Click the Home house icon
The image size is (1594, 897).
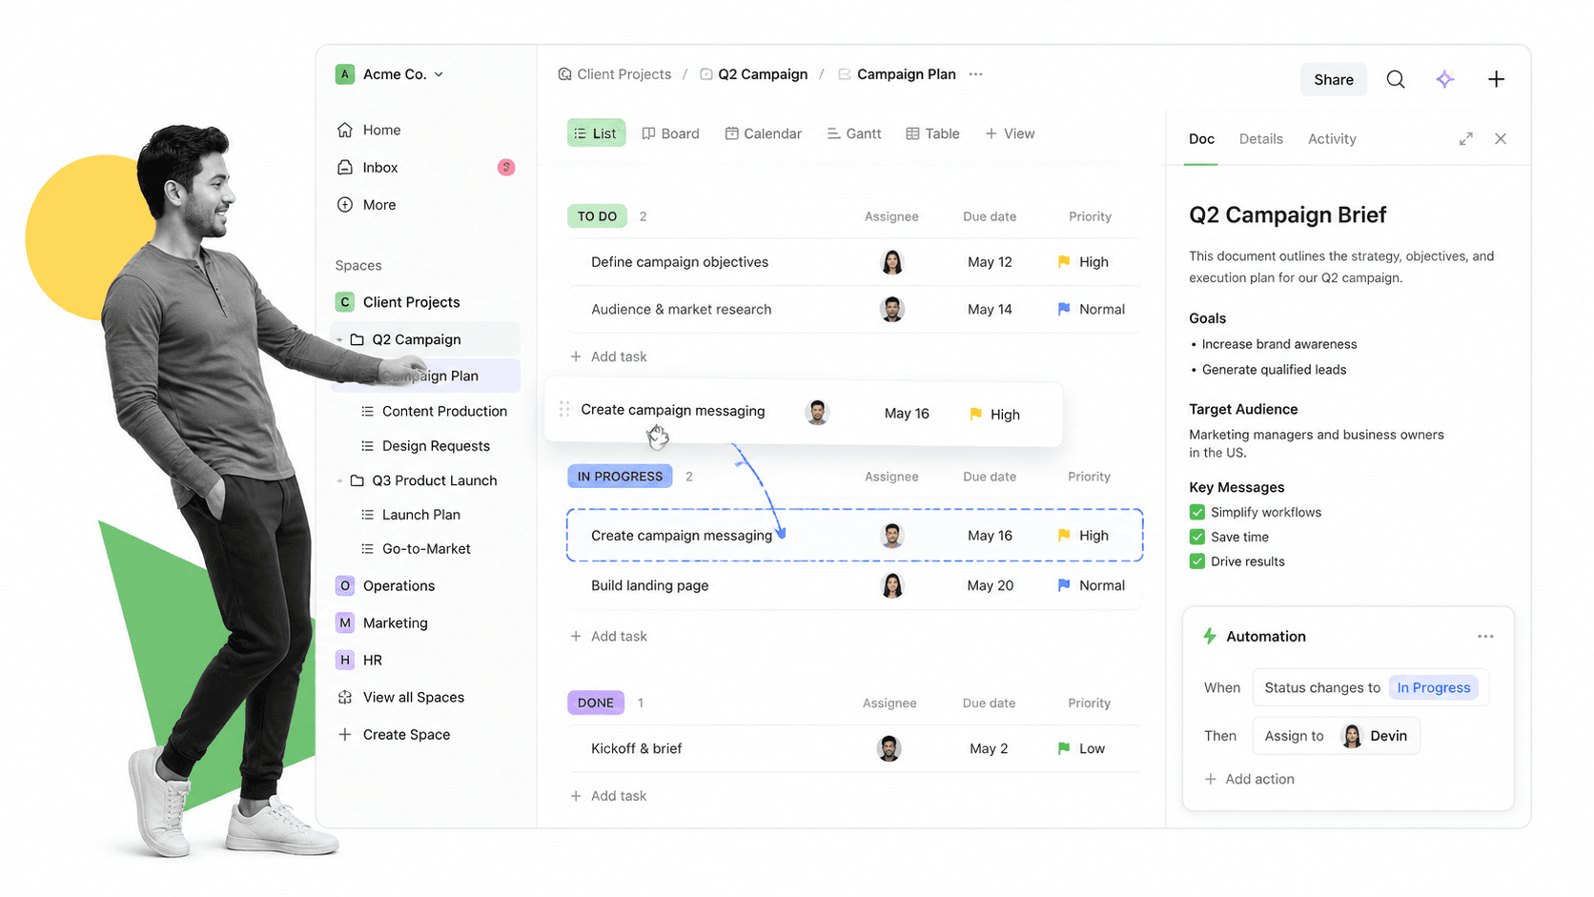click(x=345, y=130)
